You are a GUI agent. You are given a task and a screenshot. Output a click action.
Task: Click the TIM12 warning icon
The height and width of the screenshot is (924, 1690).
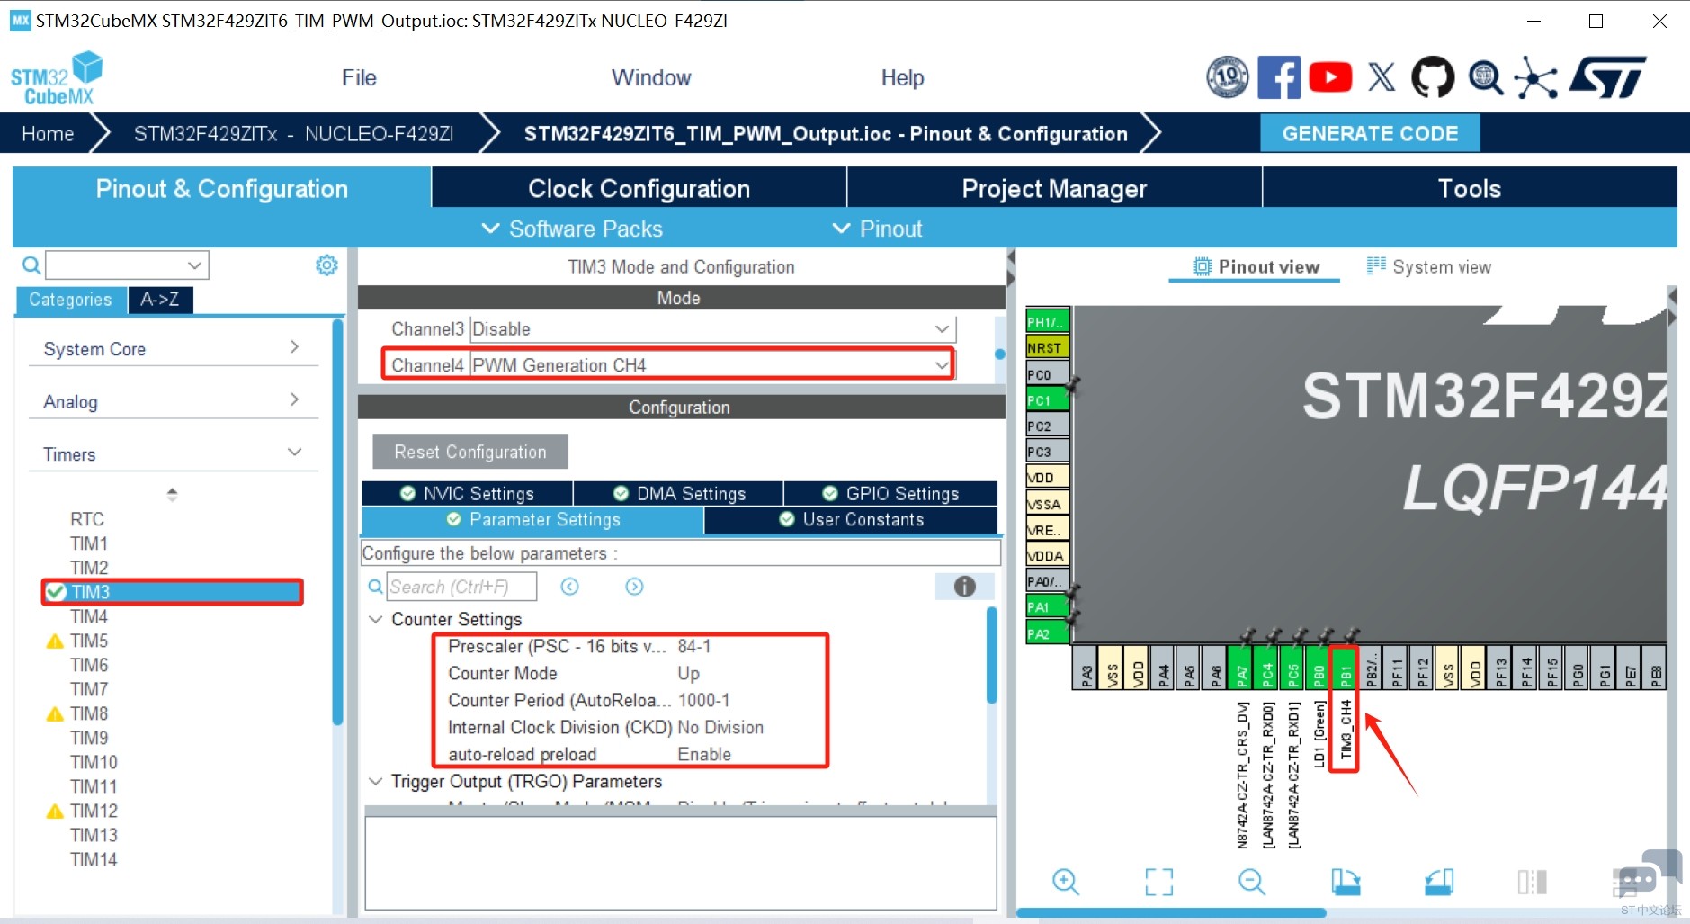(55, 811)
